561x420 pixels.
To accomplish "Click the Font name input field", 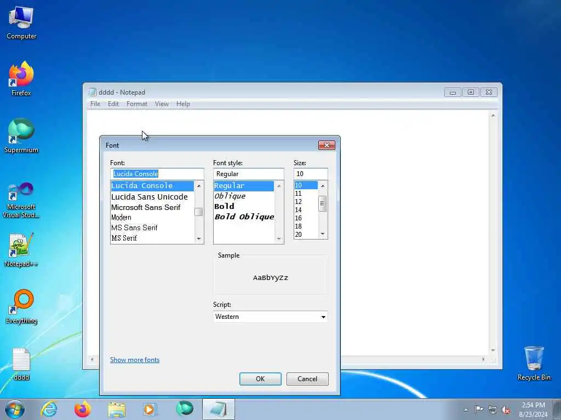I will [157, 174].
